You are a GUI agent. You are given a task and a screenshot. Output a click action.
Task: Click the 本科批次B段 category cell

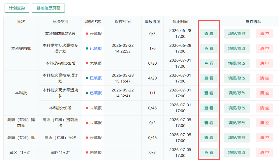[60, 108]
